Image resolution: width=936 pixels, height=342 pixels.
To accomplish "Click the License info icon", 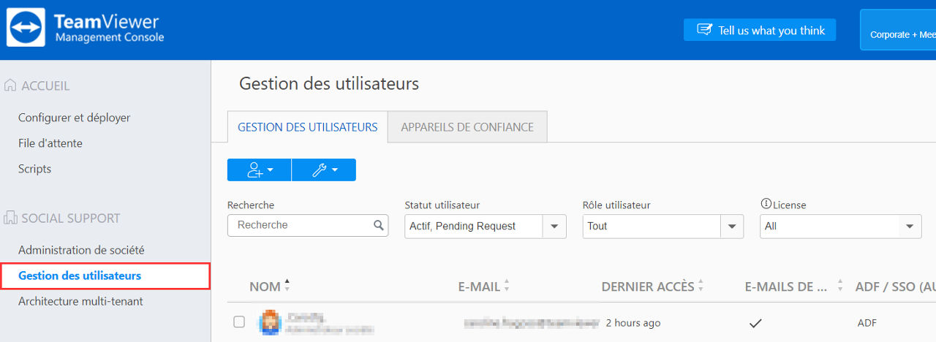I will [766, 205].
